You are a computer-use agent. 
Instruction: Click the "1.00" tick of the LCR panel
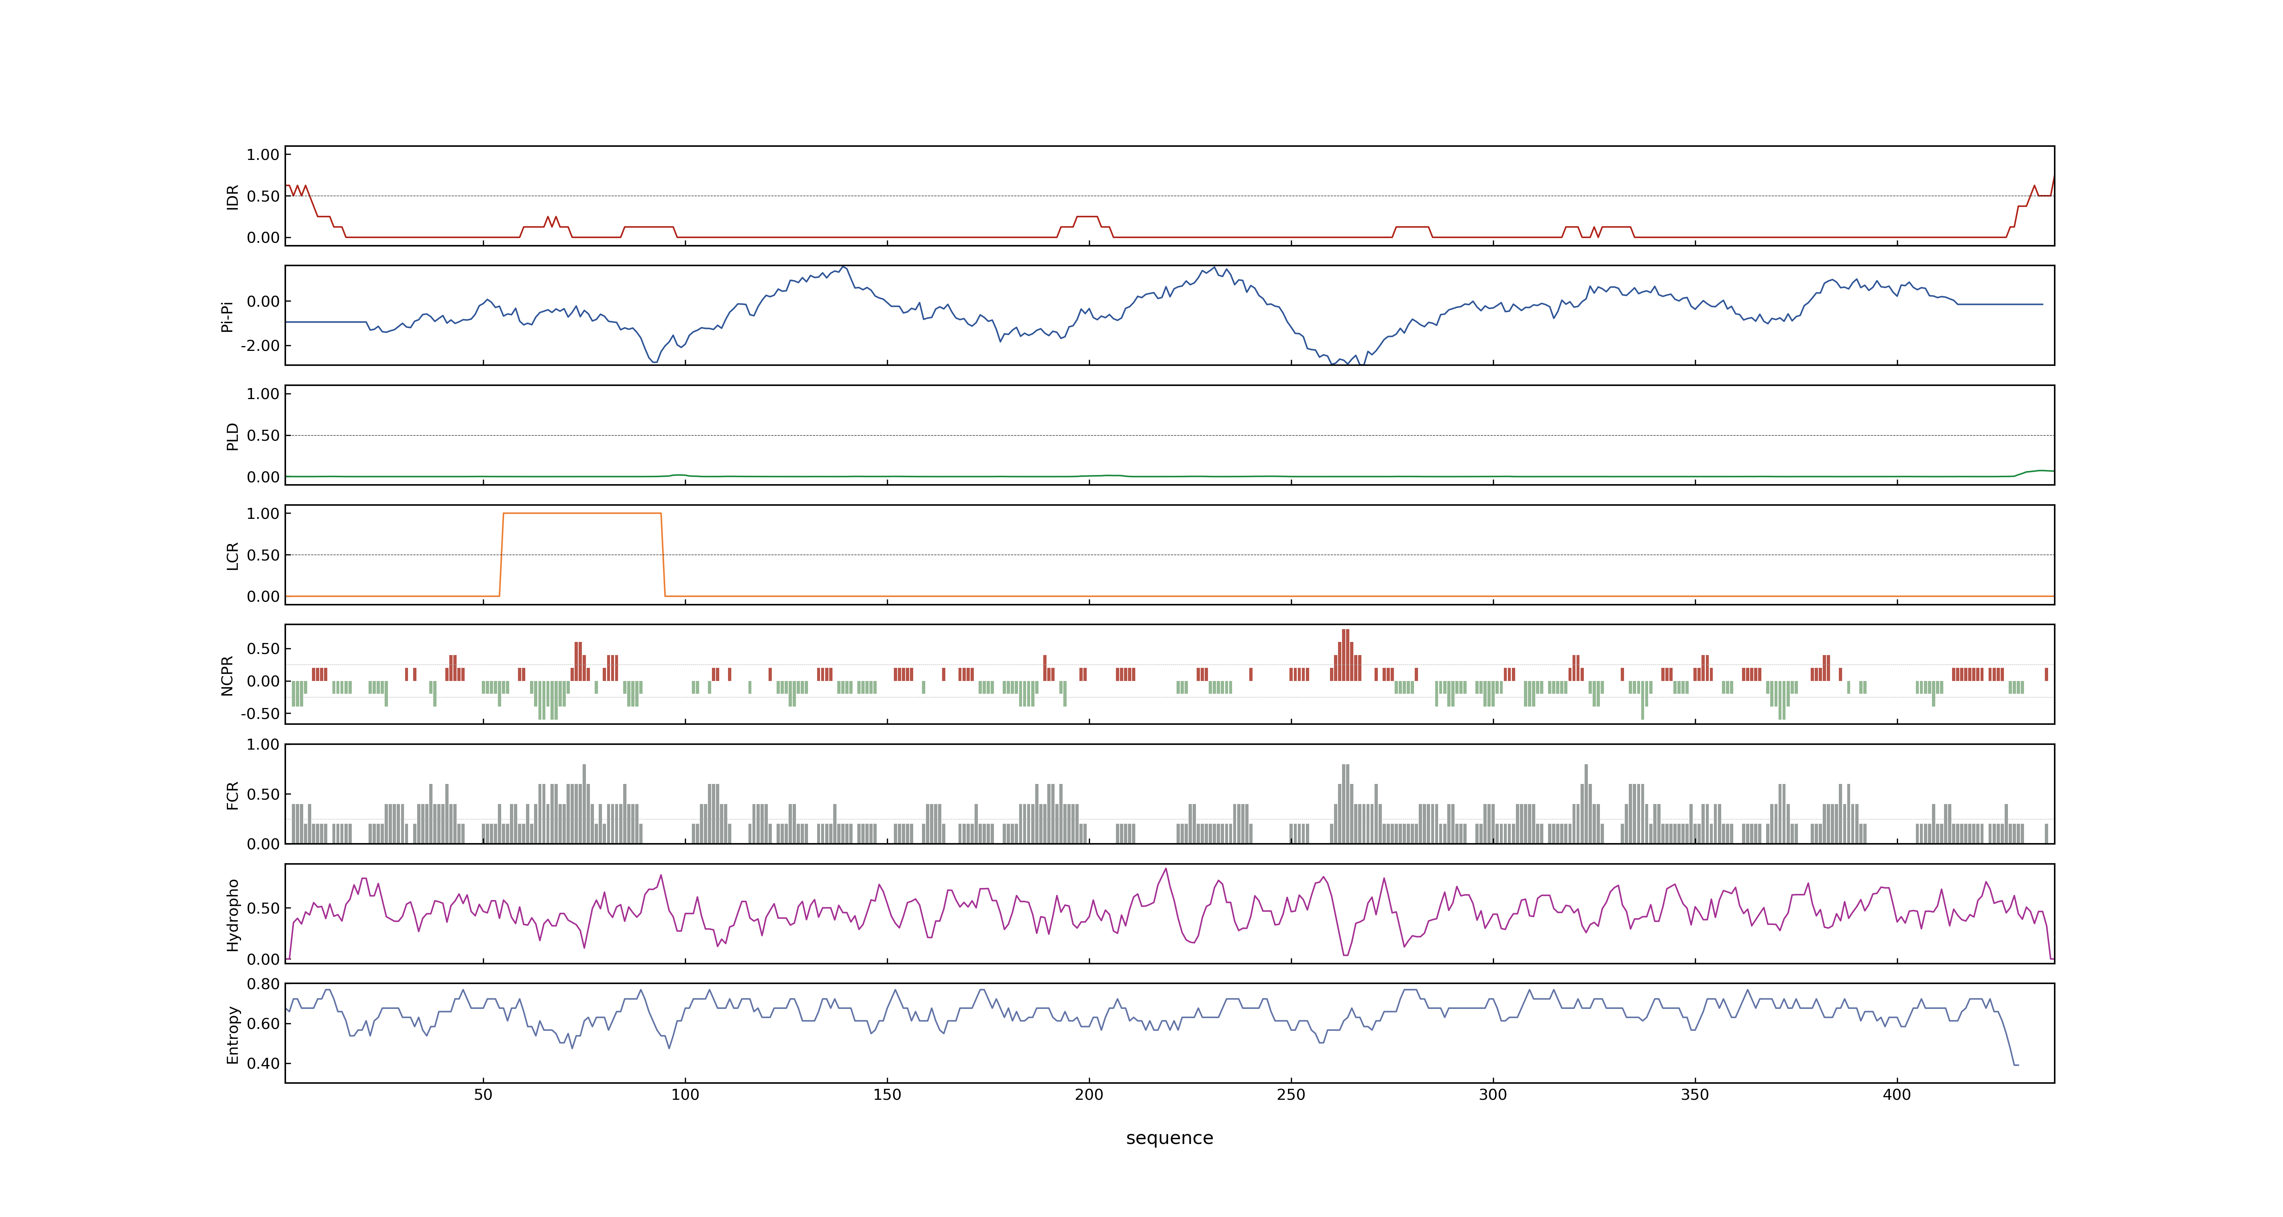pyautogui.click(x=263, y=514)
